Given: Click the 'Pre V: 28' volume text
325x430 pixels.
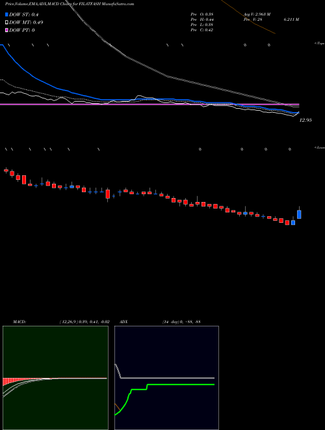Looking at the screenshot, I should tap(253, 20).
